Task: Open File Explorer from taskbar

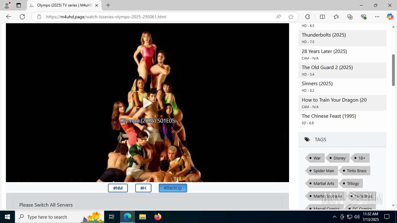Action: click(143, 217)
